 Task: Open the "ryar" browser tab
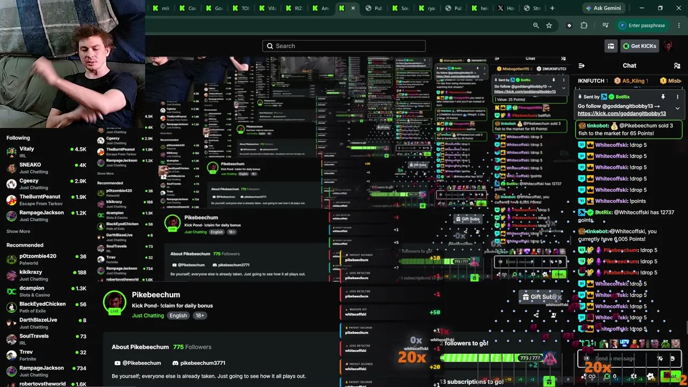click(428, 8)
